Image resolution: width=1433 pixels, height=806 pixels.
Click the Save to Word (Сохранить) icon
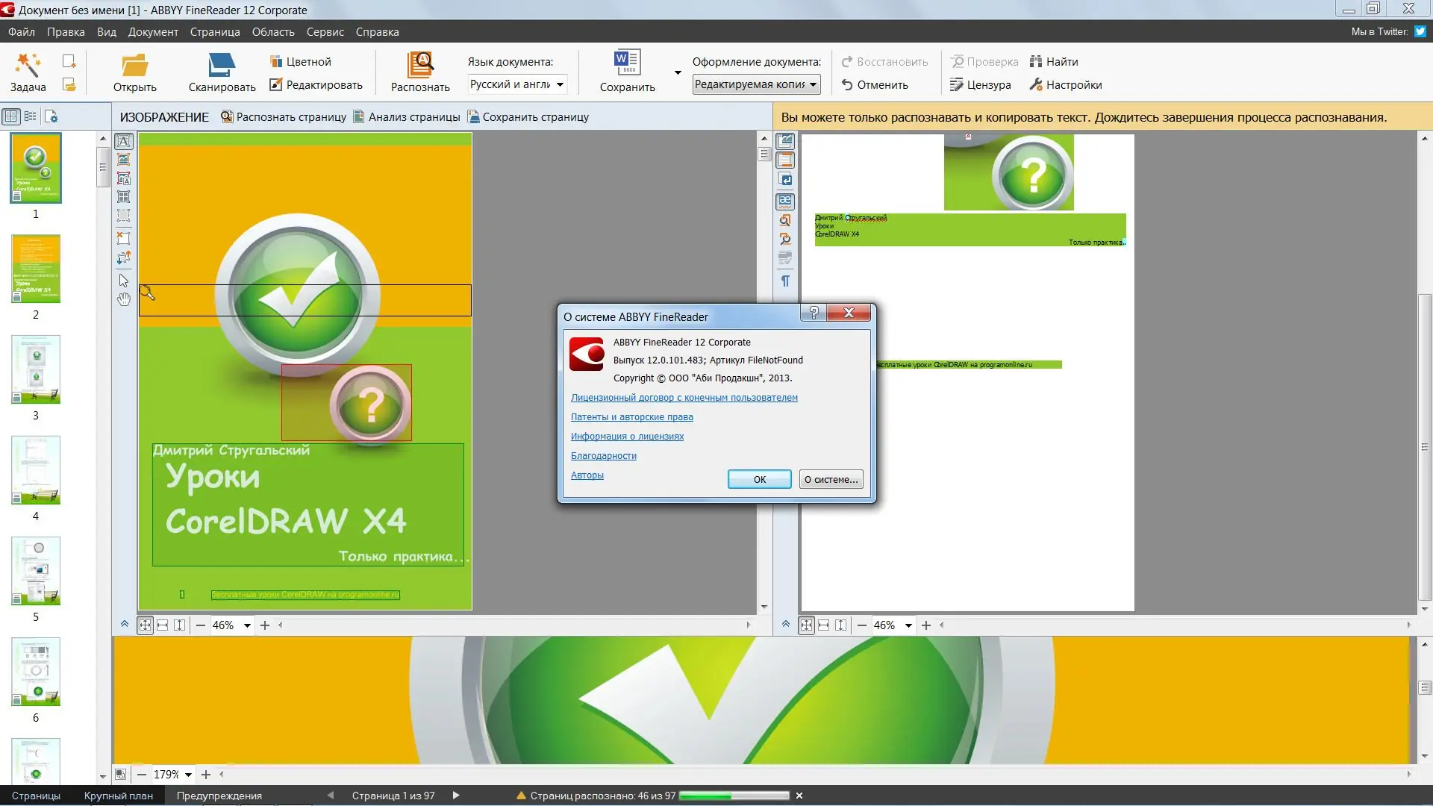point(627,63)
